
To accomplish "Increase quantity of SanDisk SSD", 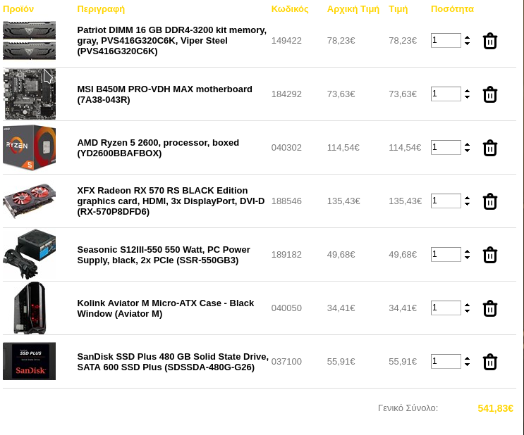I will [467, 358].
